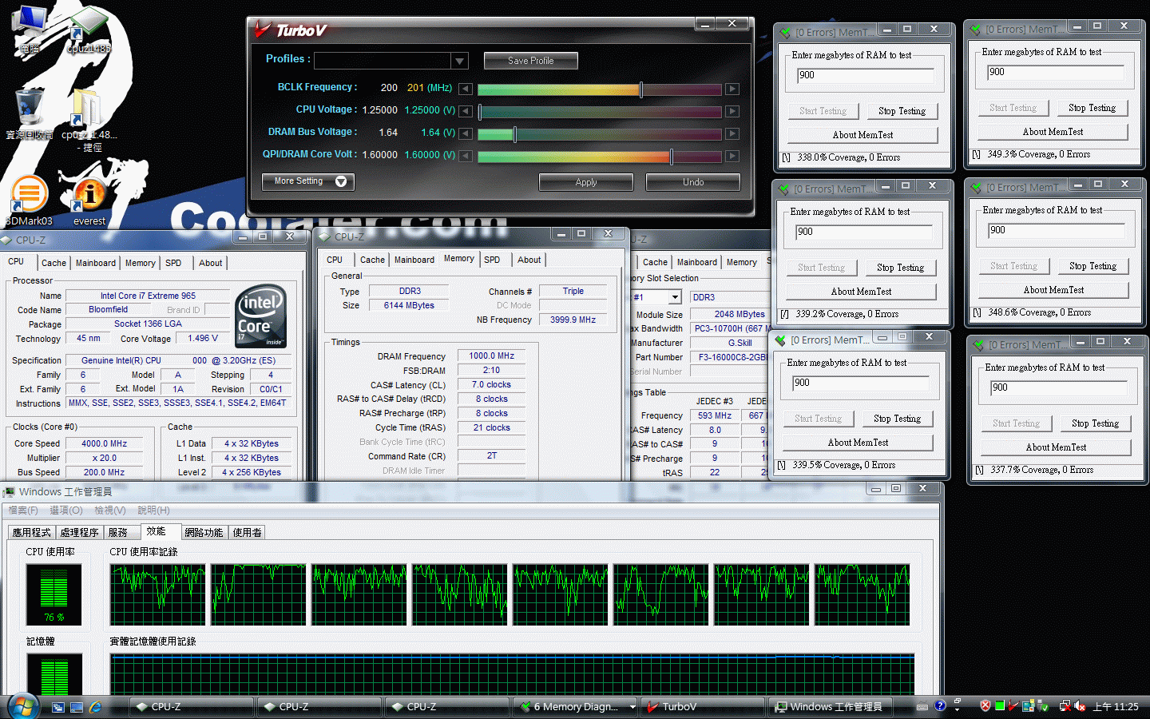Click the DRAM Bus Voltage slider handle
This screenshot has width=1150, height=719.
tap(515, 133)
